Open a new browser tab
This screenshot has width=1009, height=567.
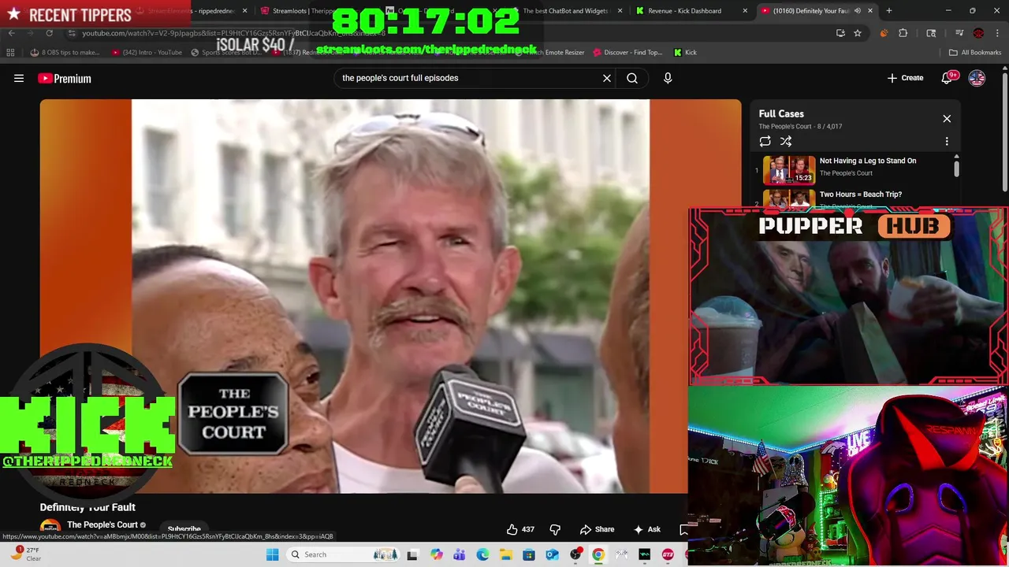pos(888,11)
